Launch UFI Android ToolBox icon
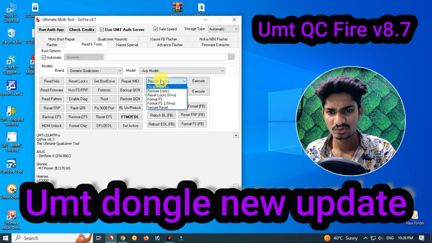 coord(11,116)
